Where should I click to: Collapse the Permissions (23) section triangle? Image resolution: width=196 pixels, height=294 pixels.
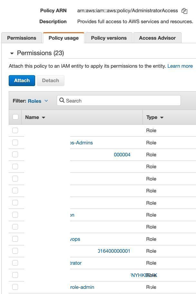[x=12, y=54]
